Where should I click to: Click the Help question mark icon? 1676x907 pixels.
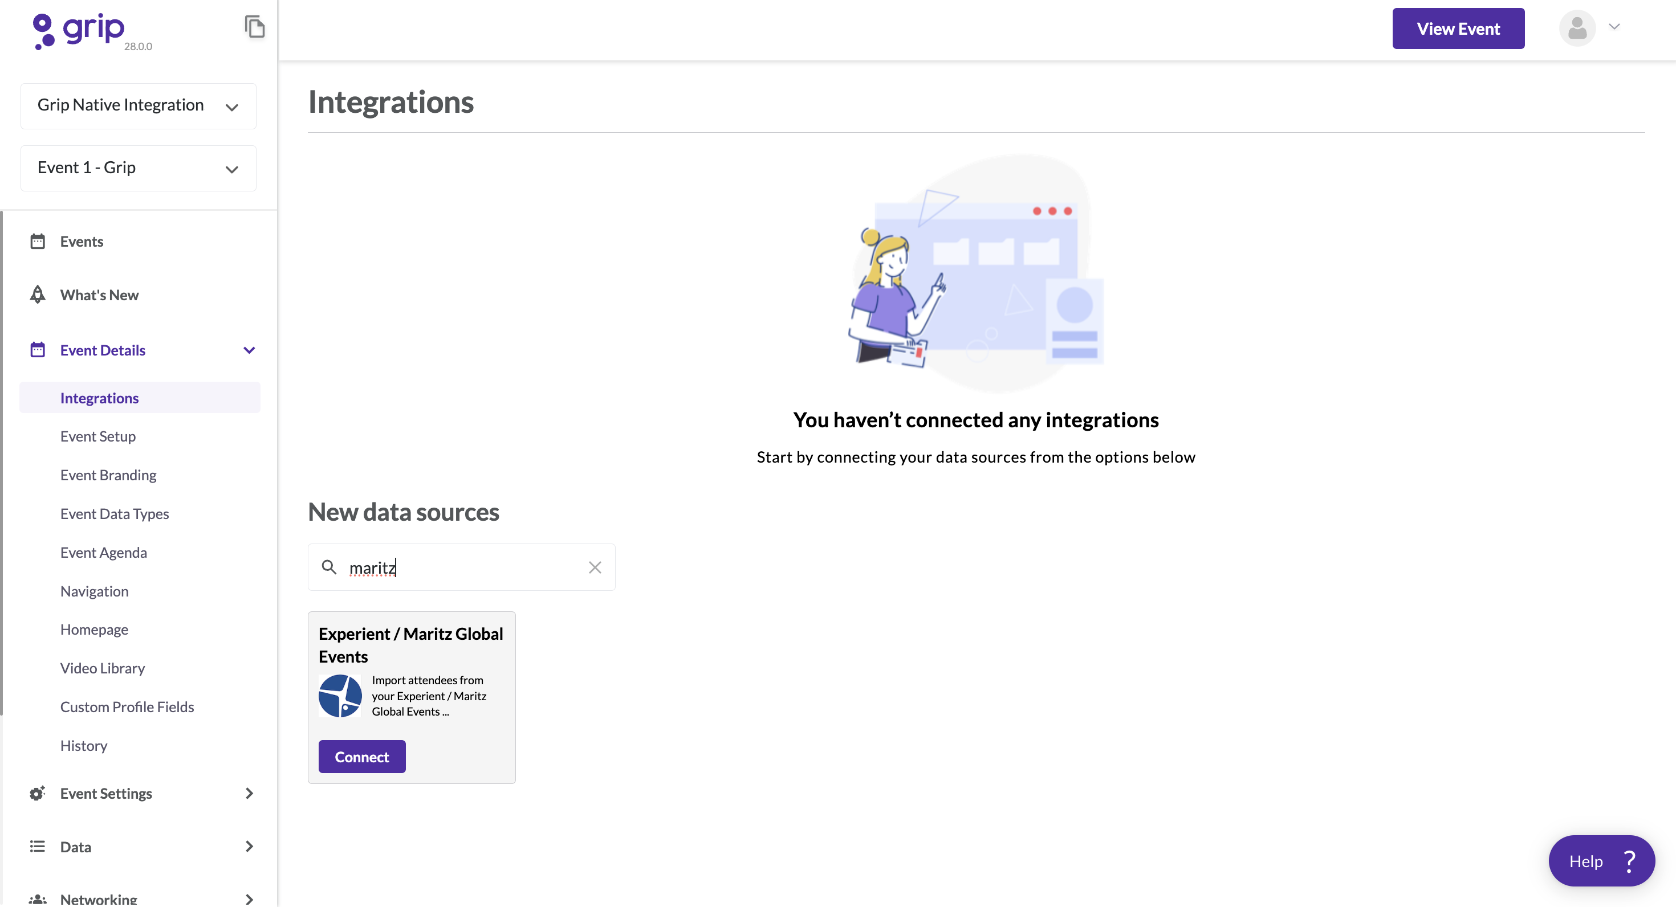coord(1630,861)
